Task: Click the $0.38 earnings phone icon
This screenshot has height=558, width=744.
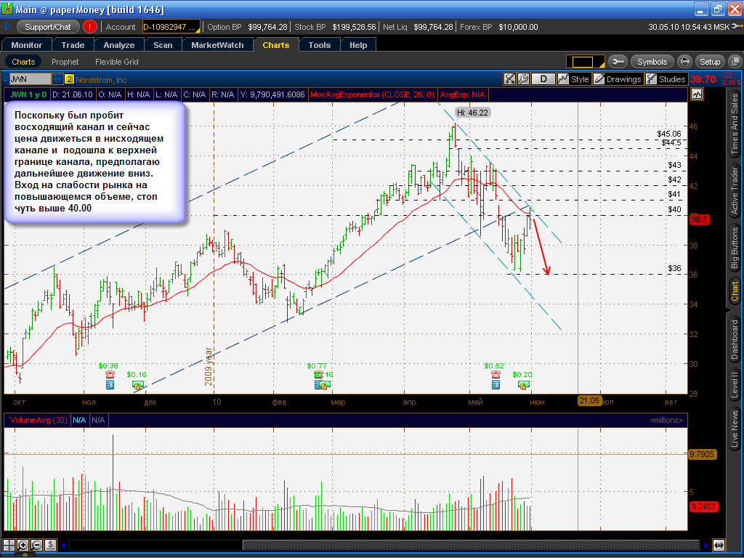Action: [110, 374]
